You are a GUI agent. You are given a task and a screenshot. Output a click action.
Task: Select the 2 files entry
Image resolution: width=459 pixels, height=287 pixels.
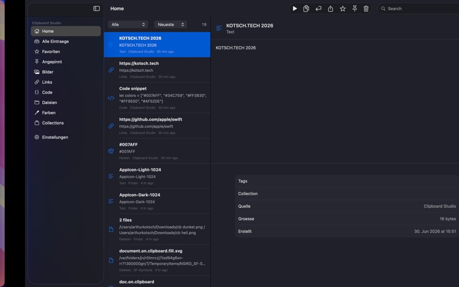157,229
